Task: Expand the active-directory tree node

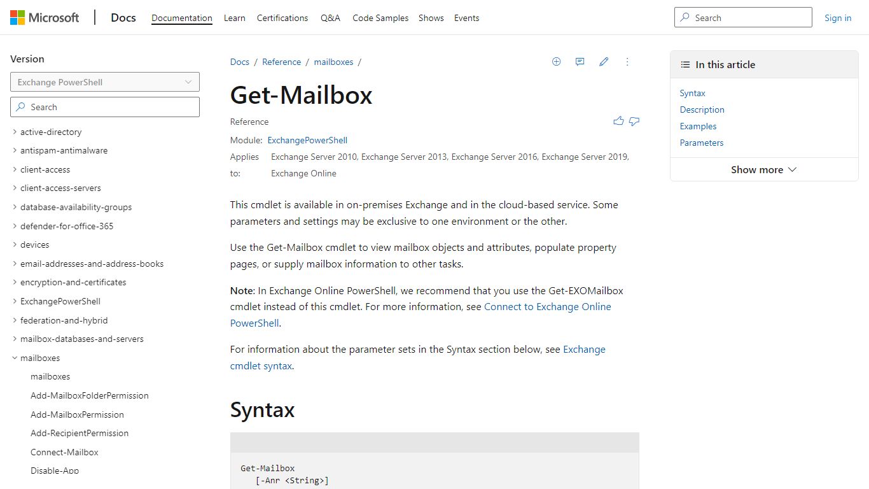Action: pos(15,132)
